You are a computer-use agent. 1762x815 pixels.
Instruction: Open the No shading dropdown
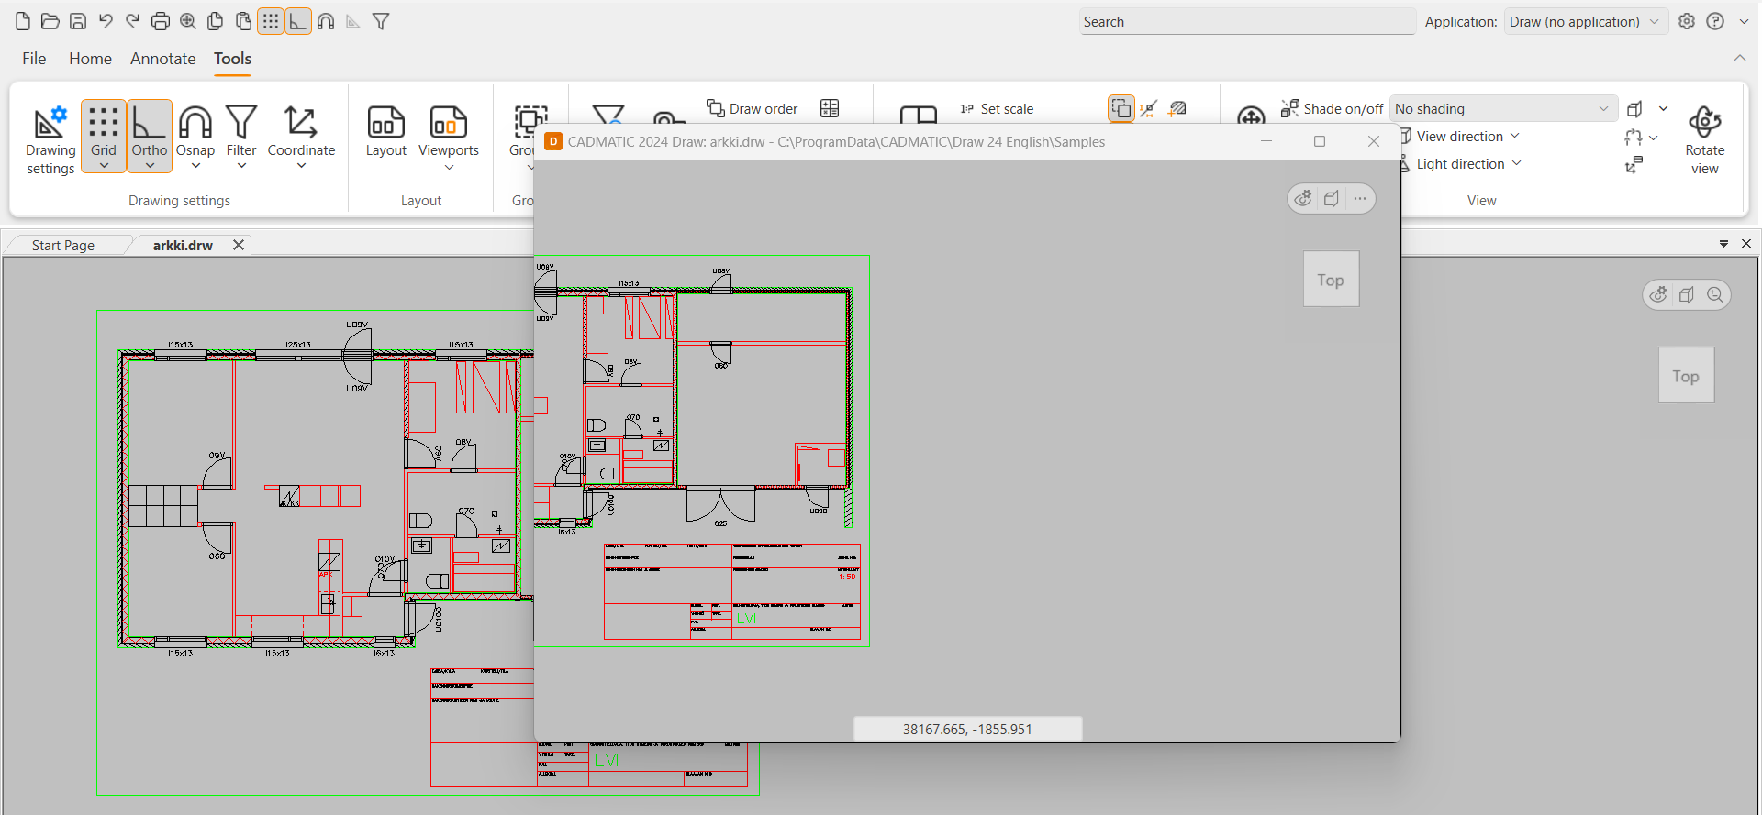click(1501, 108)
